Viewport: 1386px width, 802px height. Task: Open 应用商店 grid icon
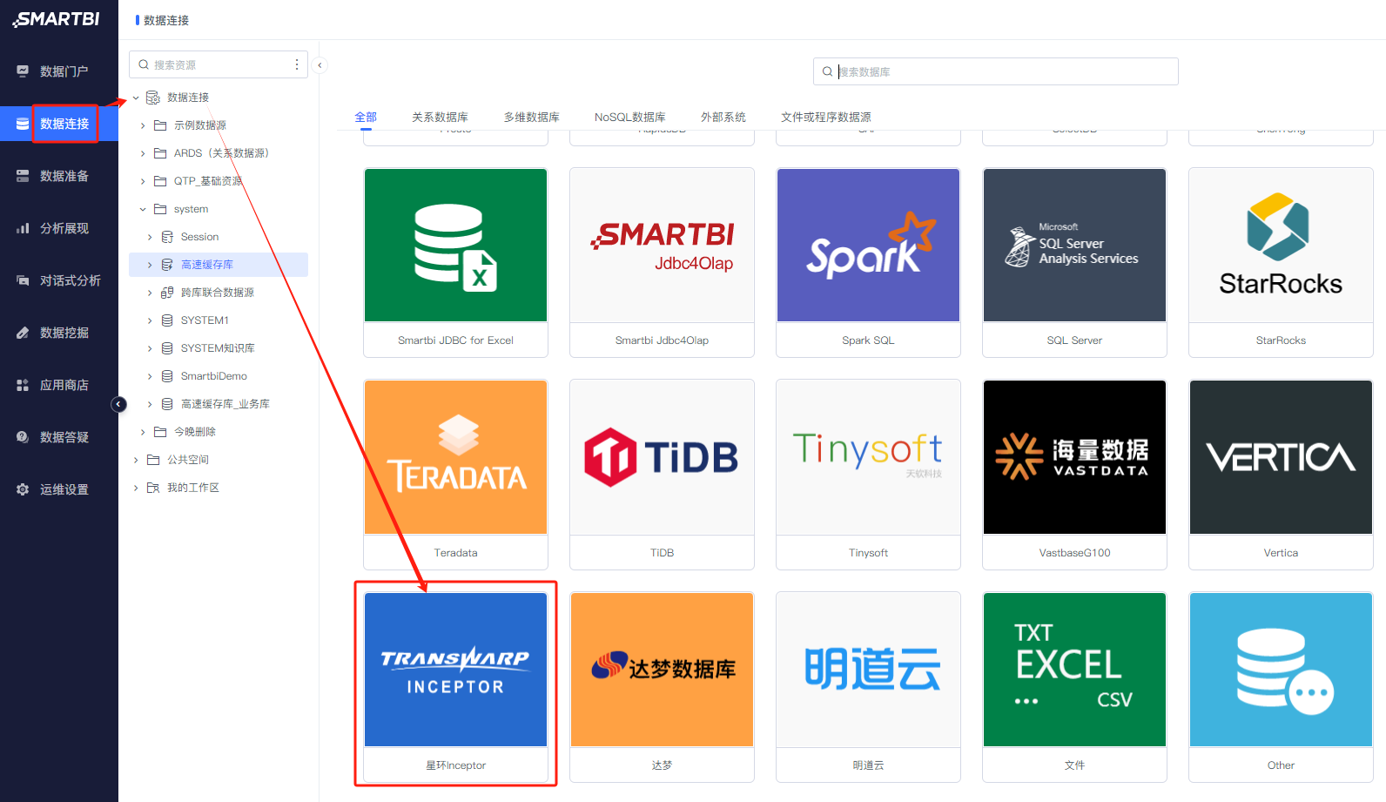point(23,385)
